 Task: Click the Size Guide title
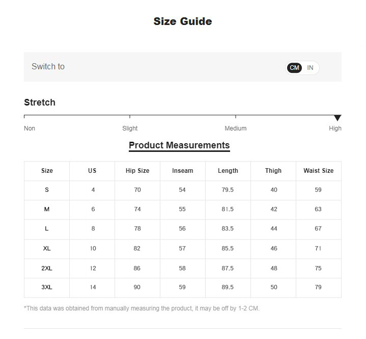pyautogui.click(x=183, y=21)
